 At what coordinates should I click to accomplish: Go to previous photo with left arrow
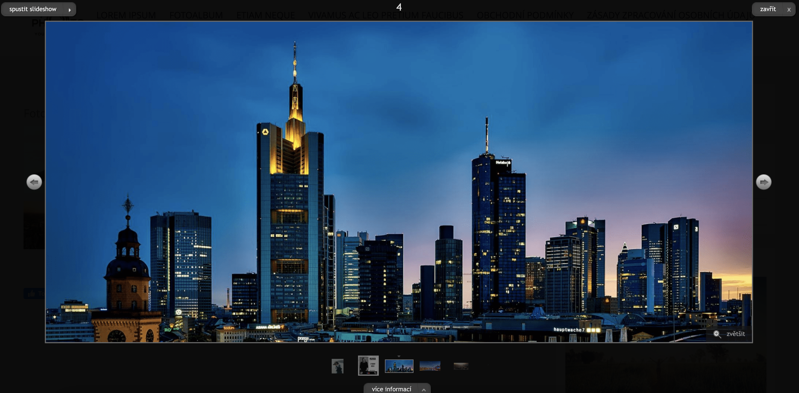[34, 182]
